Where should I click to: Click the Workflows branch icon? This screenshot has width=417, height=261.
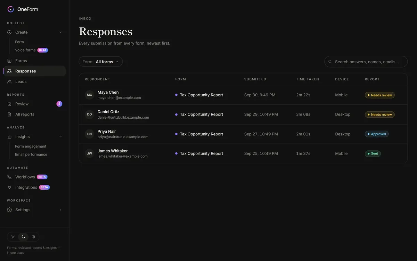9,177
